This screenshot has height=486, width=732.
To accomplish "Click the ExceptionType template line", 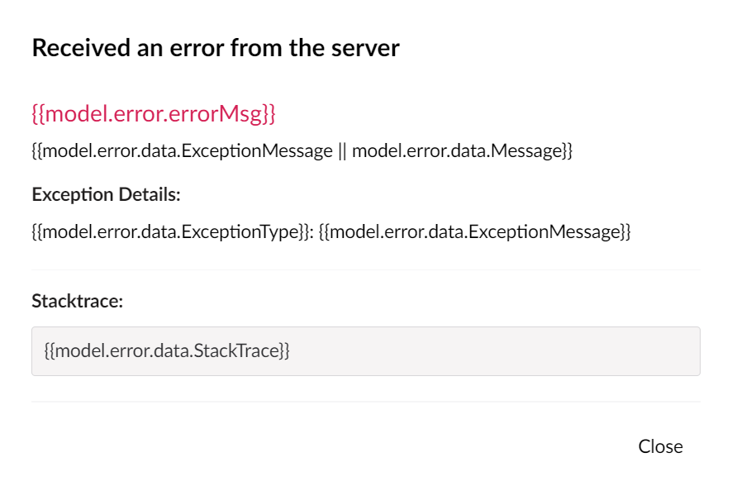I will point(330,231).
